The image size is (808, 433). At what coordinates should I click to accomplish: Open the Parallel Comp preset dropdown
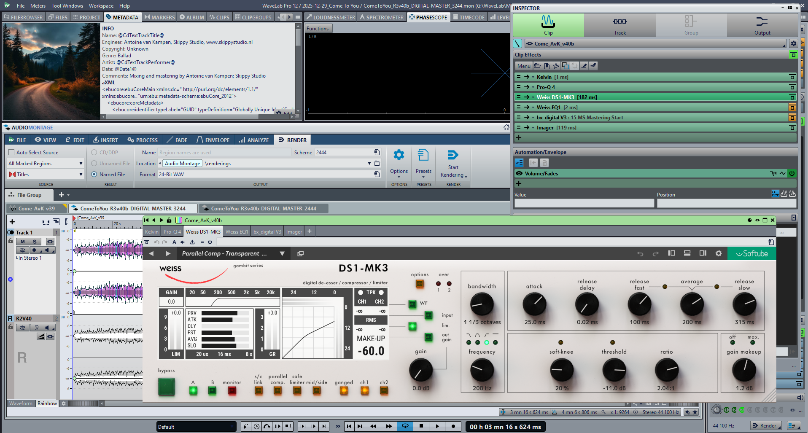pos(282,253)
